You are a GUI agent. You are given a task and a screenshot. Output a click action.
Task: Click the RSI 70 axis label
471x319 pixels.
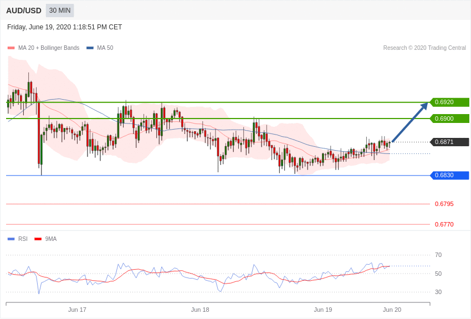click(438, 255)
